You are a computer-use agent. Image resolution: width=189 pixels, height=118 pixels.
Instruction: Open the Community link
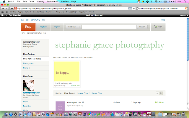35,20
